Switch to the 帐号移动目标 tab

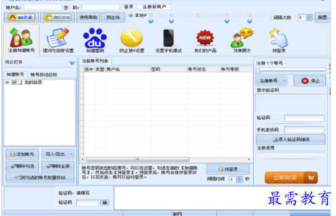click(44, 74)
